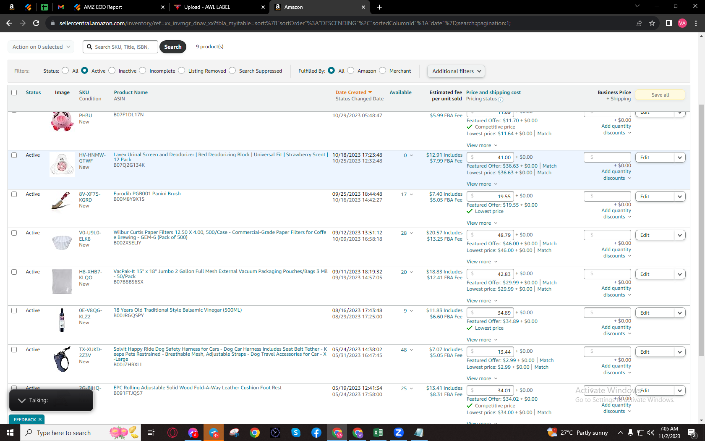Go back to the previous page
Viewport: 705px width, 441px height.
click(x=9, y=23)
